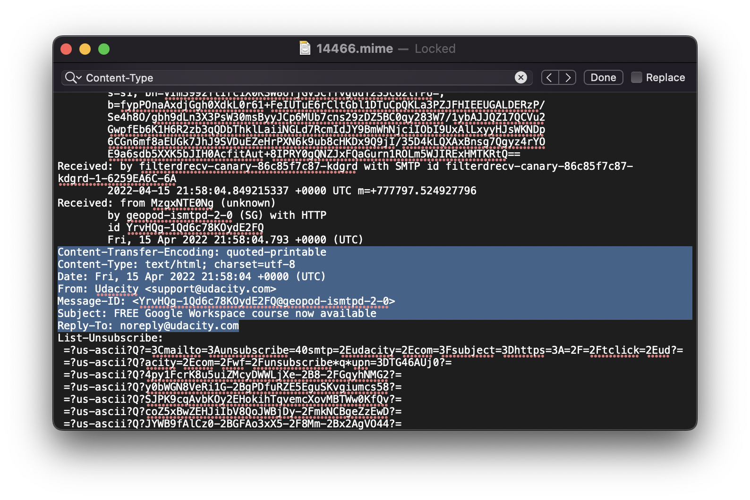Screen dimensions: 750x500
Task: Click the 14466.mime window title
Action: tap(355, 49)
